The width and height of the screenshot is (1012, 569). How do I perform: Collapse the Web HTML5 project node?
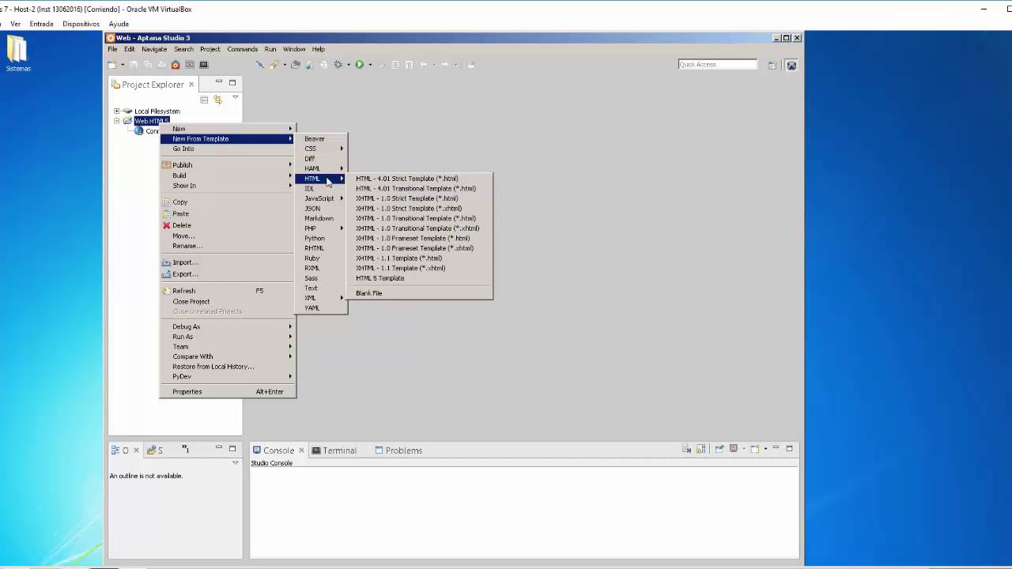pos(116,121)
